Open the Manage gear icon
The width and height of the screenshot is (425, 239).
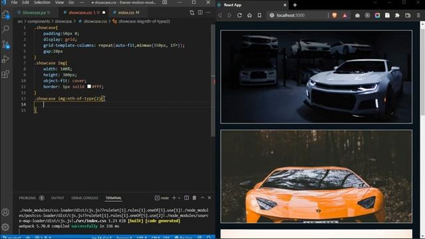click(5, 227)
